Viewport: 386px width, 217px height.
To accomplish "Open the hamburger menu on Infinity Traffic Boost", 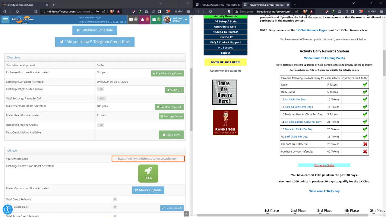I will [x=5, y=20].
